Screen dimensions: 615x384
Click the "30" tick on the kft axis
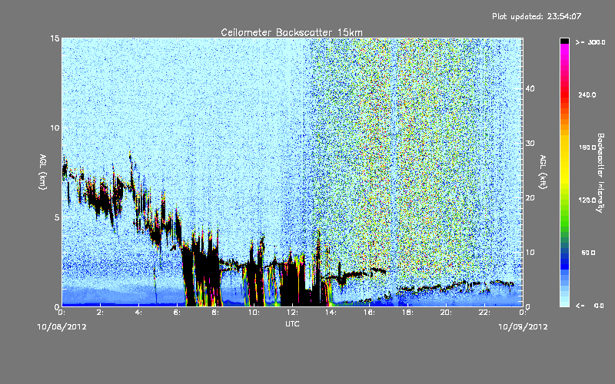tap(530, 144)
